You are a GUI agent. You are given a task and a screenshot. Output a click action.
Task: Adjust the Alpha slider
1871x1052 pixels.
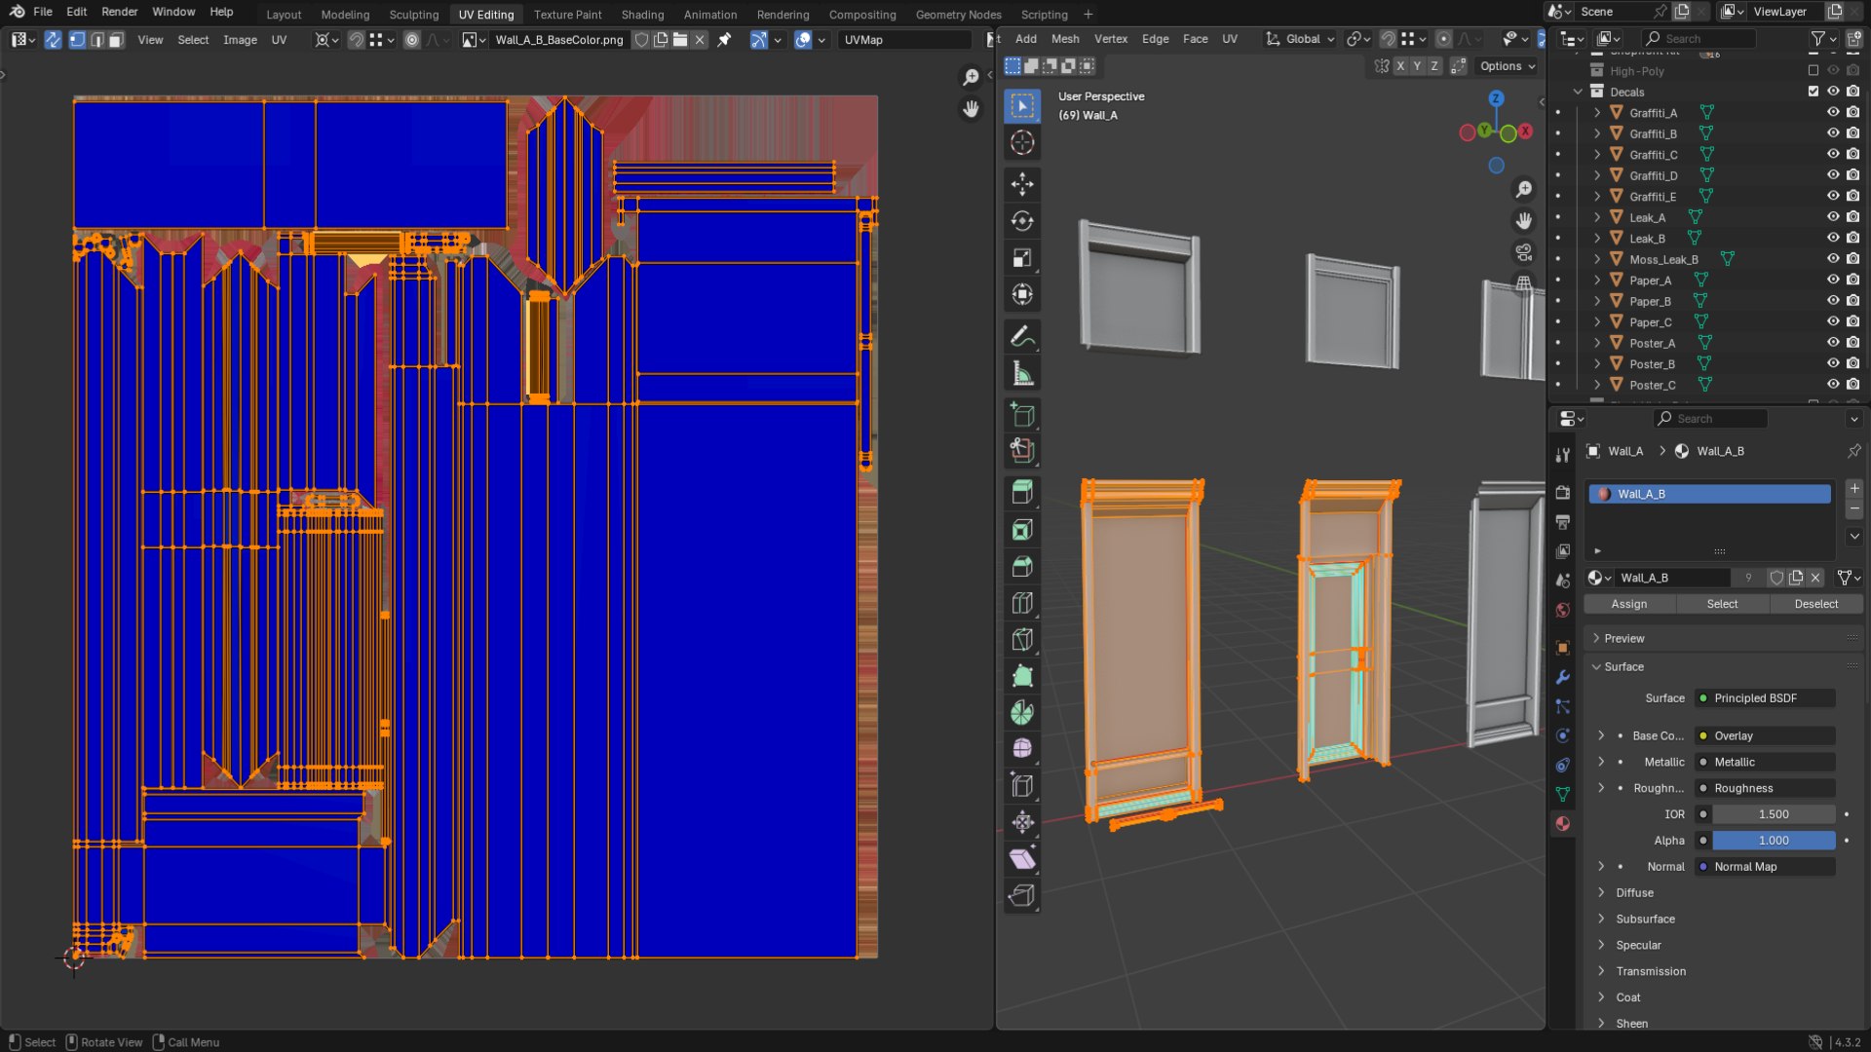coord(1774,841)
